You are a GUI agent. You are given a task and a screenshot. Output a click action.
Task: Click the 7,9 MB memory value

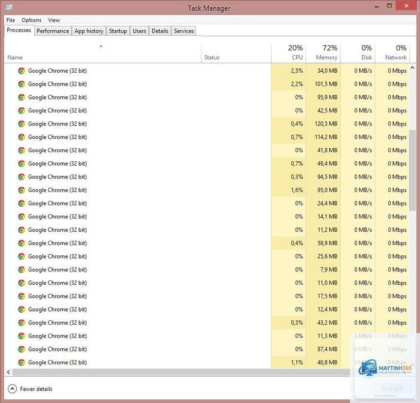click(x=329, y=270)
